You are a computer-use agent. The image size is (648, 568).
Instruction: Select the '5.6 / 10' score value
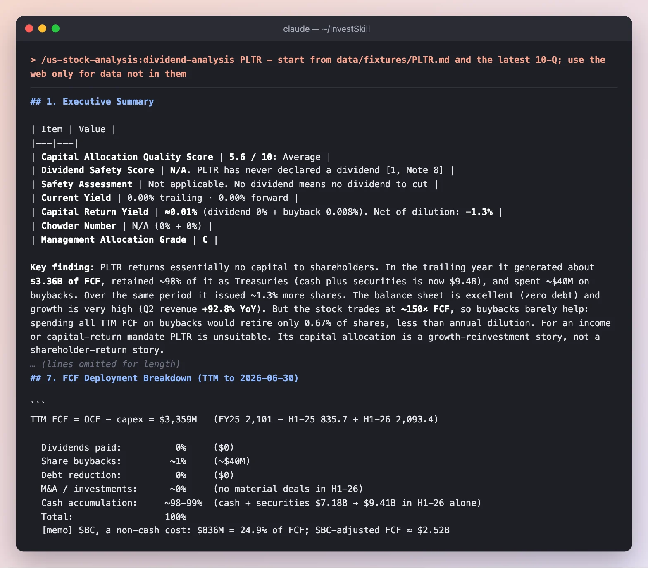250,157
